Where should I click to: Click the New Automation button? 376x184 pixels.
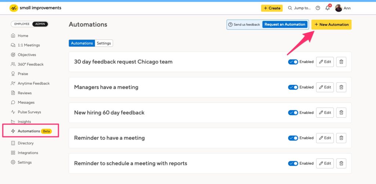click(332, 25)
